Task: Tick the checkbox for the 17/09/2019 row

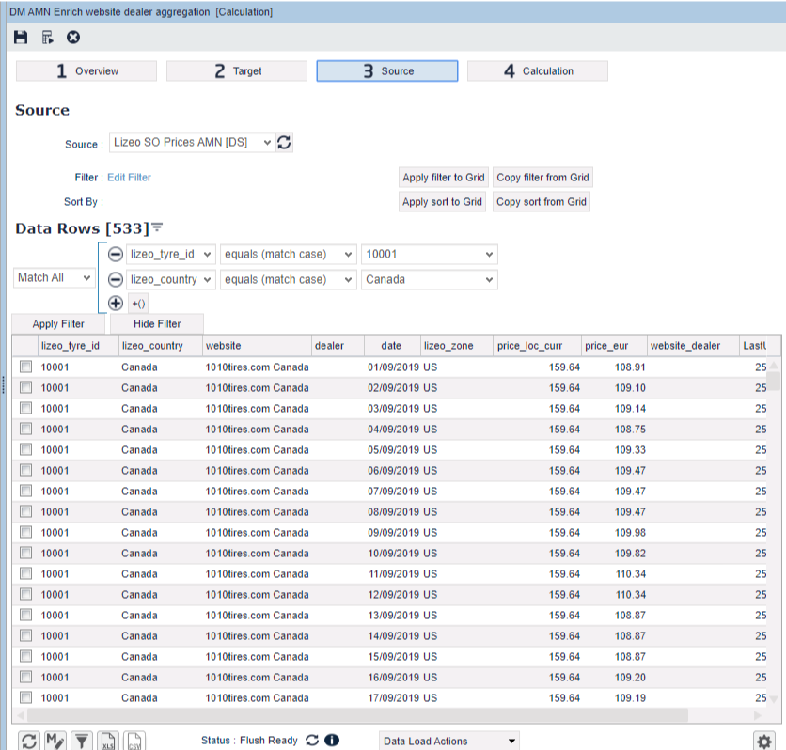Action: pos(26,698)
